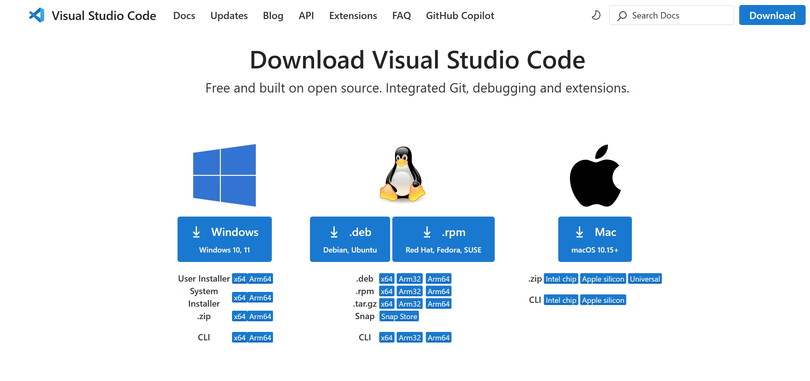Click the Windows logo image
810x381 pixels.
click(x=224, y=175)
